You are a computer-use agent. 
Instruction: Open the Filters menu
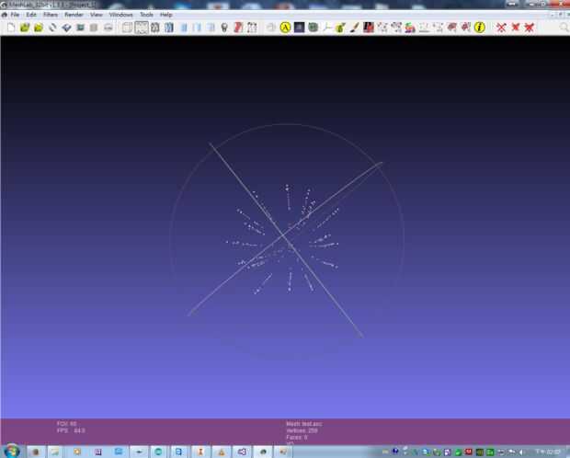point(51,15)
